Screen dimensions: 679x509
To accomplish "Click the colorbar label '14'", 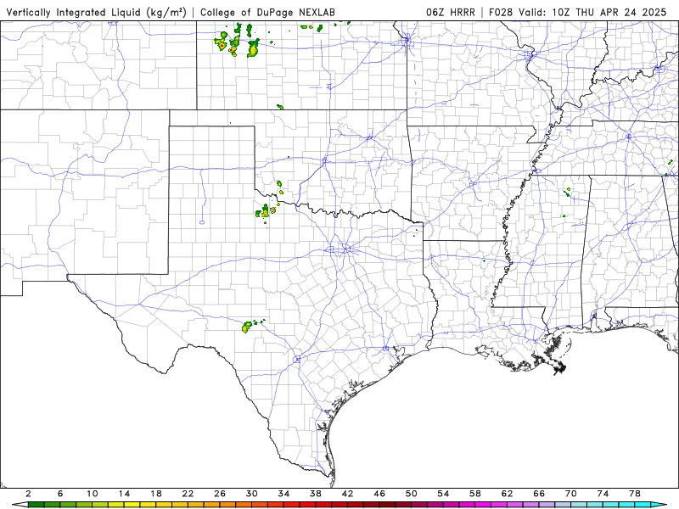I will point(124,494).
